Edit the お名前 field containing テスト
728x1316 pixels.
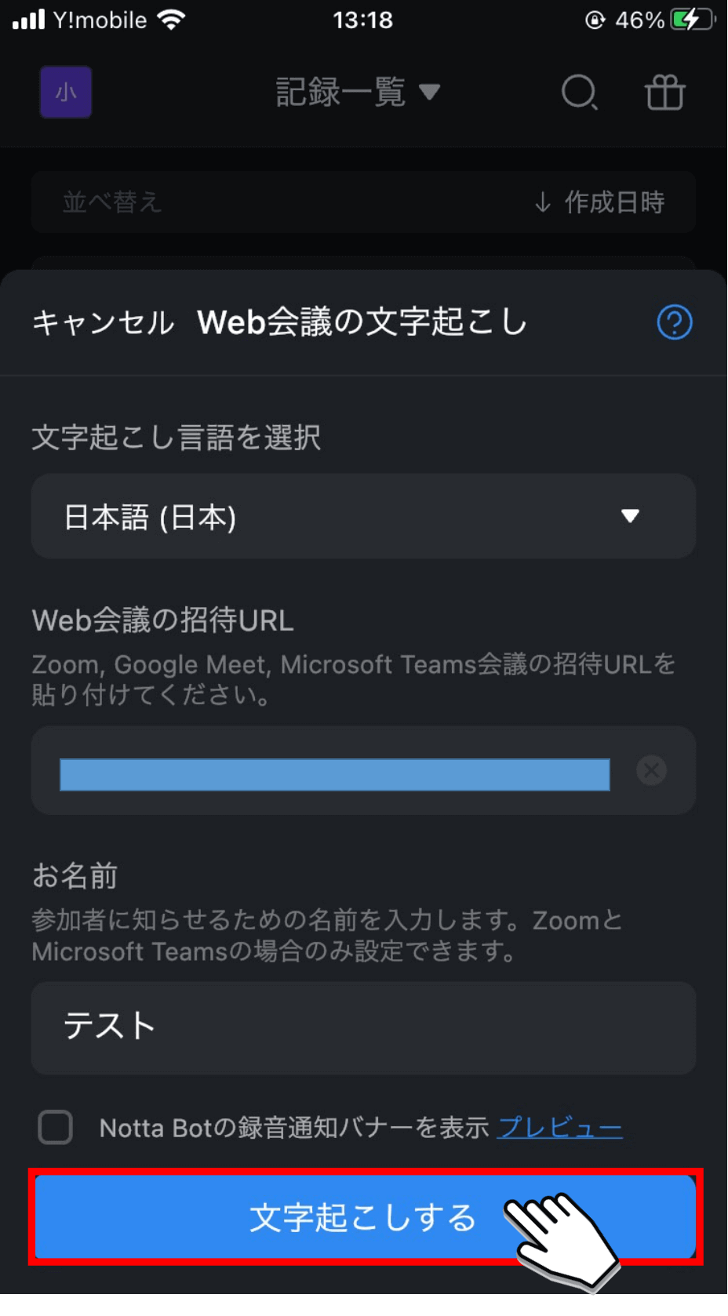363,1027
